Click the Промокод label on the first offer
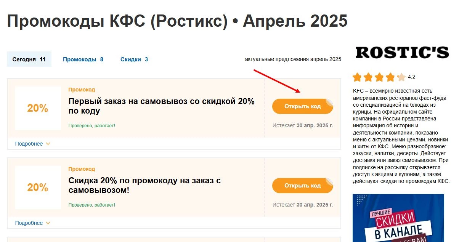The image size is (459, 242). pyautogui.click(x=81, y=90)
